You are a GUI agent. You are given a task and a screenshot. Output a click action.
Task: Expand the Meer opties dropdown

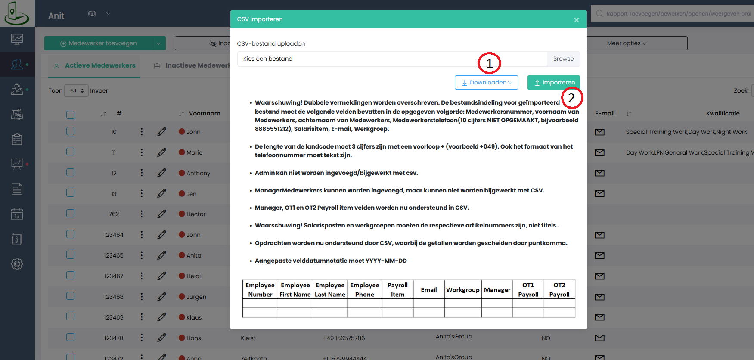pos(626,43)
